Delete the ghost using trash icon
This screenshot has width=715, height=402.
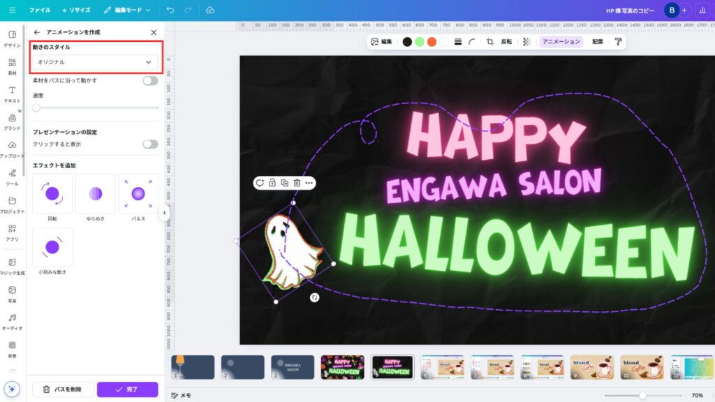297,183
